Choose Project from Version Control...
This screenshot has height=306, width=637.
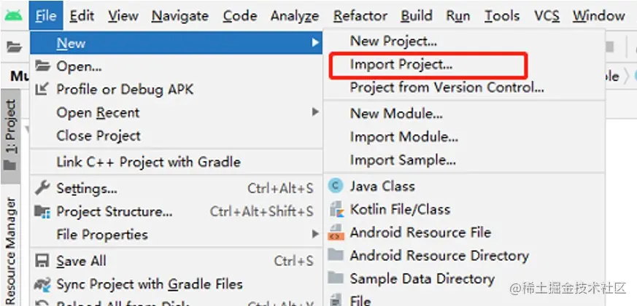447,87
